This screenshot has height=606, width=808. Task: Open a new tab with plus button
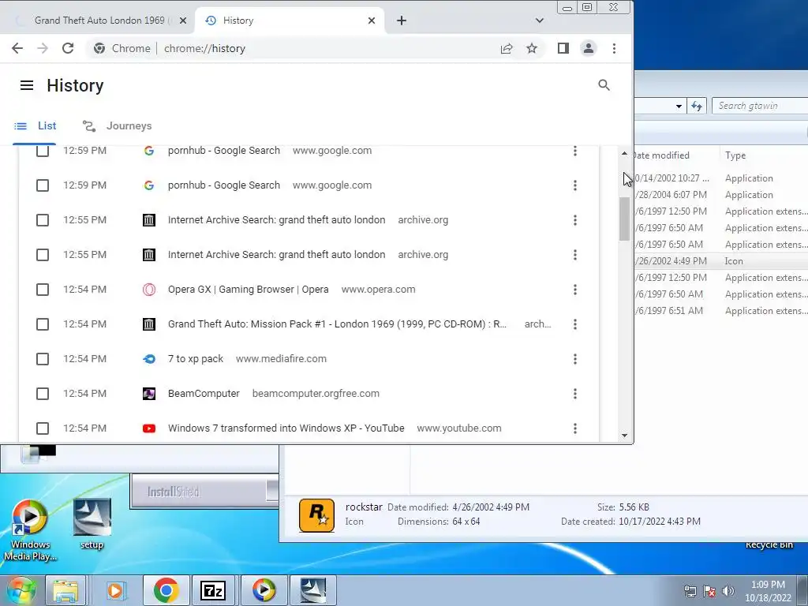pos(402,21)
